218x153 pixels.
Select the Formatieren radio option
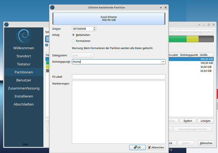73,41
